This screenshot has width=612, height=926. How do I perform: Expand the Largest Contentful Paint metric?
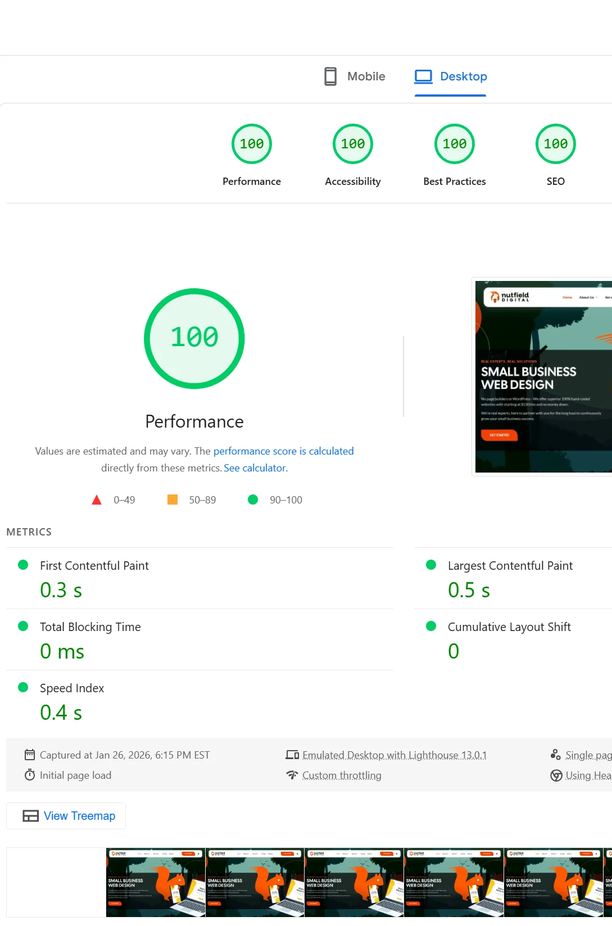[510, 566]
